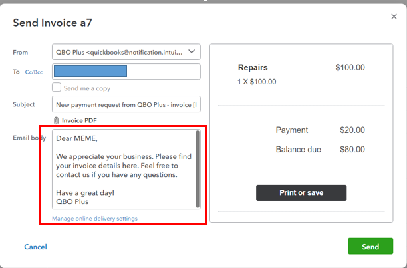Select the Repairs line item text
Image resolution: width=407 pixels, height=268 pixels.
pyautogui.click(x=253, y=67)
